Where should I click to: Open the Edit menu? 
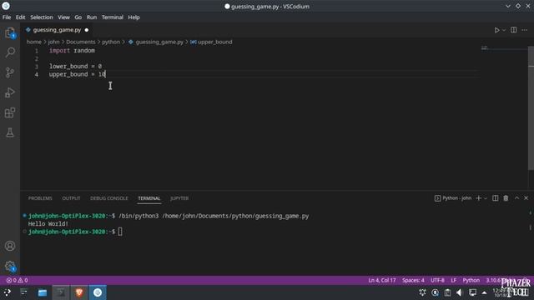(20, 17)
